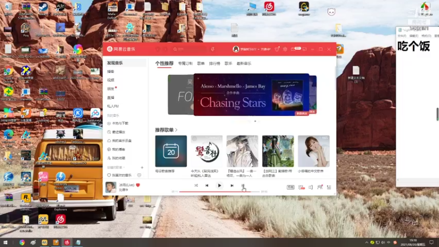The height and width of the screenshot is (247, 439).
Task: Select the 歌手 tab
Action: (x=228, y=64)
